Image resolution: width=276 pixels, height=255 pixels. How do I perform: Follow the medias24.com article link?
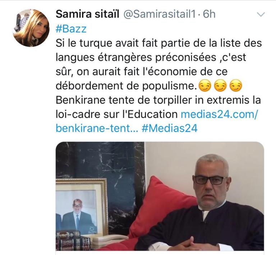point(219,114)
